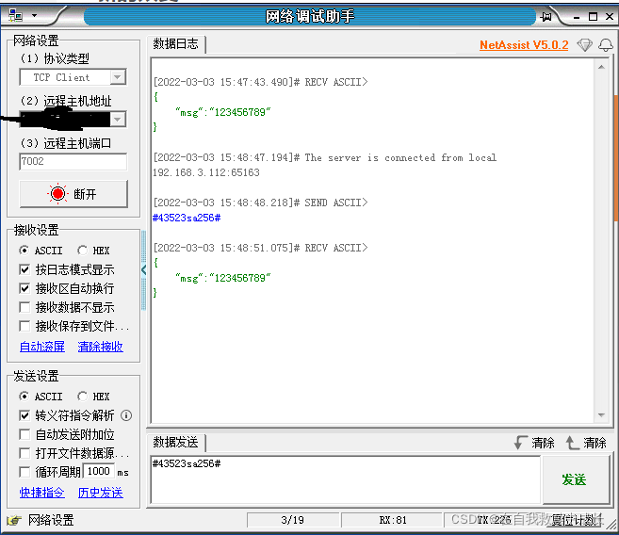619x535 pixels.
Task: Enable 自动发送附加位 checkbox
Action: pyautogui.click(x=24, y=435)
